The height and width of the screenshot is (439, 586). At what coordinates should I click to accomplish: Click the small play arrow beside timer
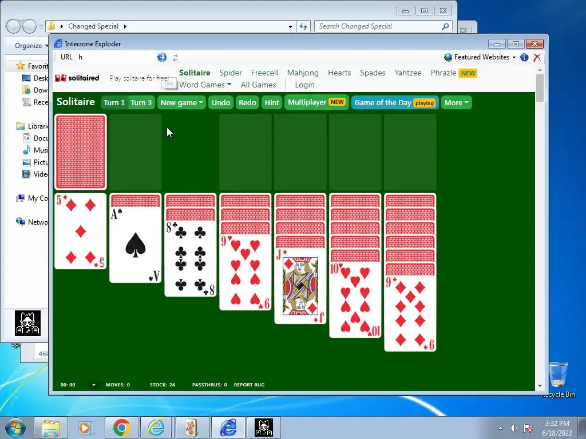tap(94, 385)
